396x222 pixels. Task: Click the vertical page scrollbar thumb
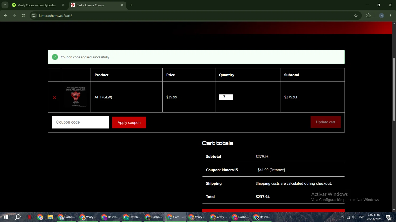(x=394, y=89)
